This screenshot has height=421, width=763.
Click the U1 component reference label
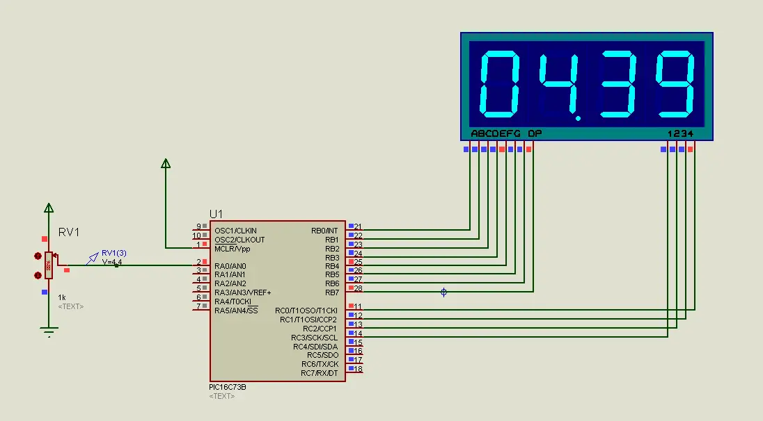(216, 214)
